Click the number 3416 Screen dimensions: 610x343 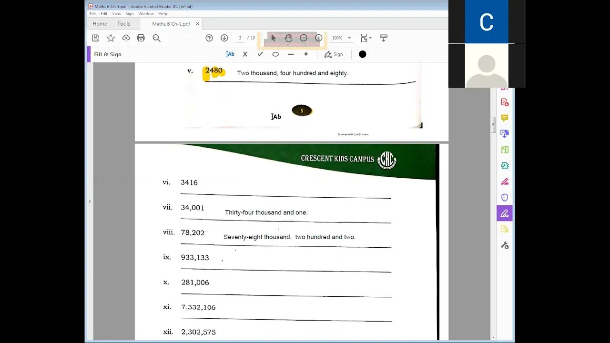click(x=189, y=182)
